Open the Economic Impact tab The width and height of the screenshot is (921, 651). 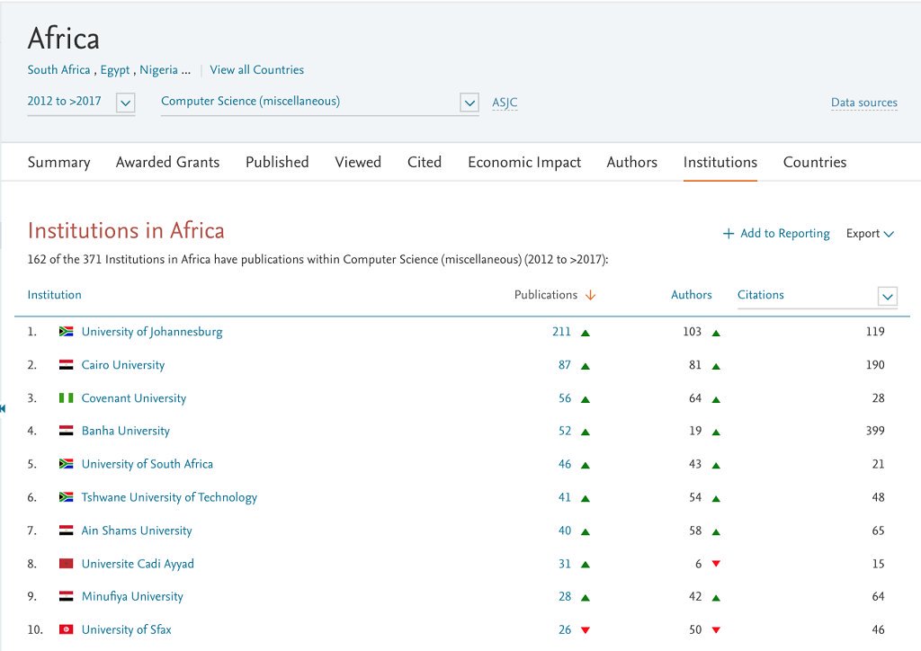524,163
